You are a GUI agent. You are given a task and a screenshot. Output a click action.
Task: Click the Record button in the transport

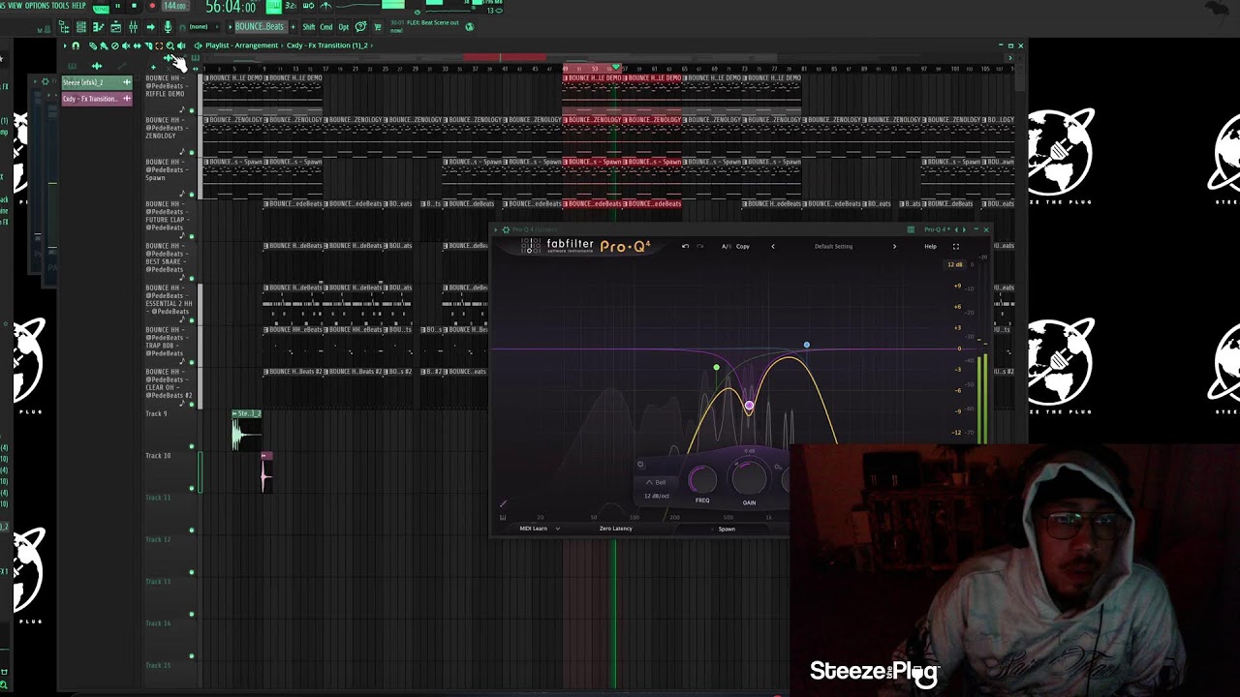pyautogui.click(x=151, y=6)
